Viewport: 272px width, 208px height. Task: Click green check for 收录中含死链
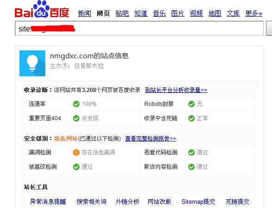(x=192, y=118)
